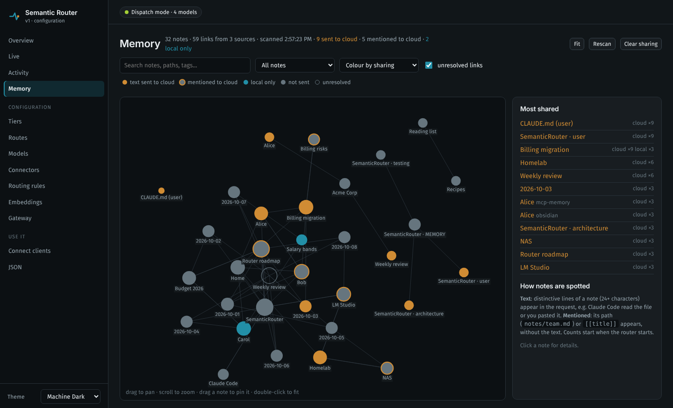Open the JSON page in the sidebar
This screenshot has width=673, height=408.
pyautogui.click(x=54, y=267)
